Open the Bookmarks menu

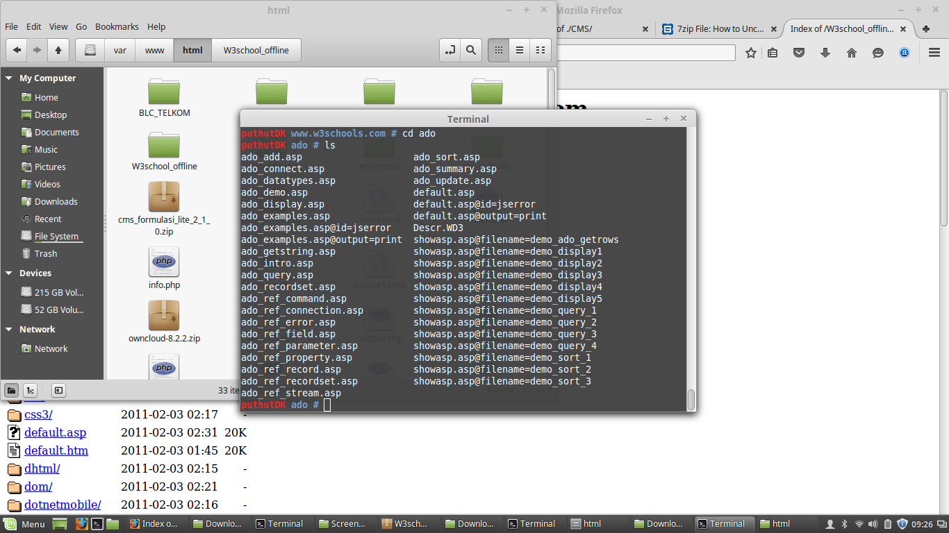[x=117, y=26]
